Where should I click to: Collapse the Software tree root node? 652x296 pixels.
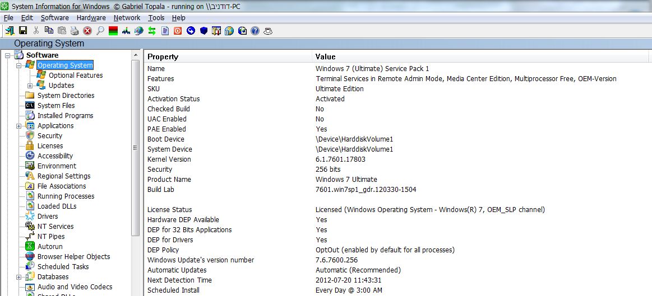pyautogui.click(x=8, y=55)
